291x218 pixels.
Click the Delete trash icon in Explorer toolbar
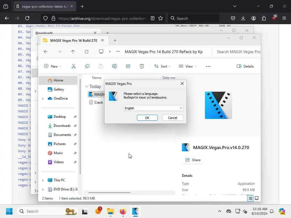tap(142, 66)
